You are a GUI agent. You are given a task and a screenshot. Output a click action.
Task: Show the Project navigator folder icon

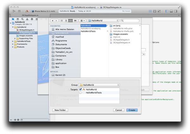point(13,19)
